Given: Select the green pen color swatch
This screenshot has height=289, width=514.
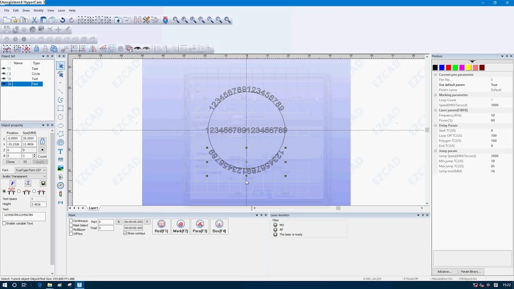Looking at the screenshot, I should click(455, 67).
